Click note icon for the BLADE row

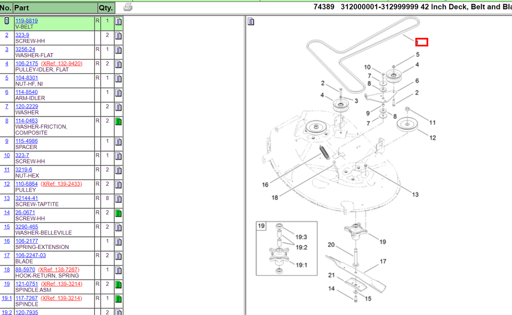coord(118,256)
